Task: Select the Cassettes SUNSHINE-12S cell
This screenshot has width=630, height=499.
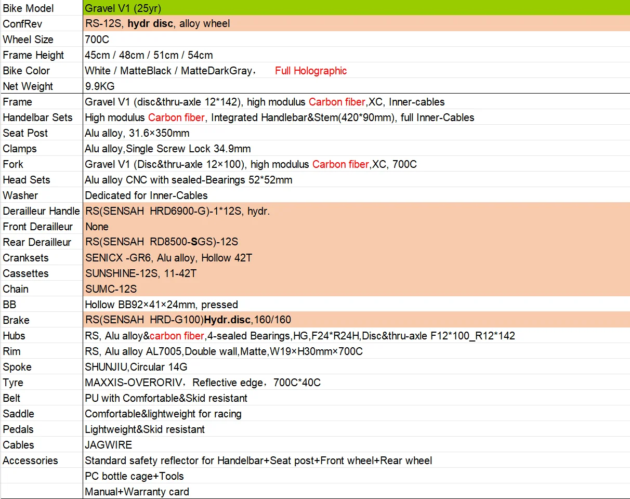Action: 356,273
